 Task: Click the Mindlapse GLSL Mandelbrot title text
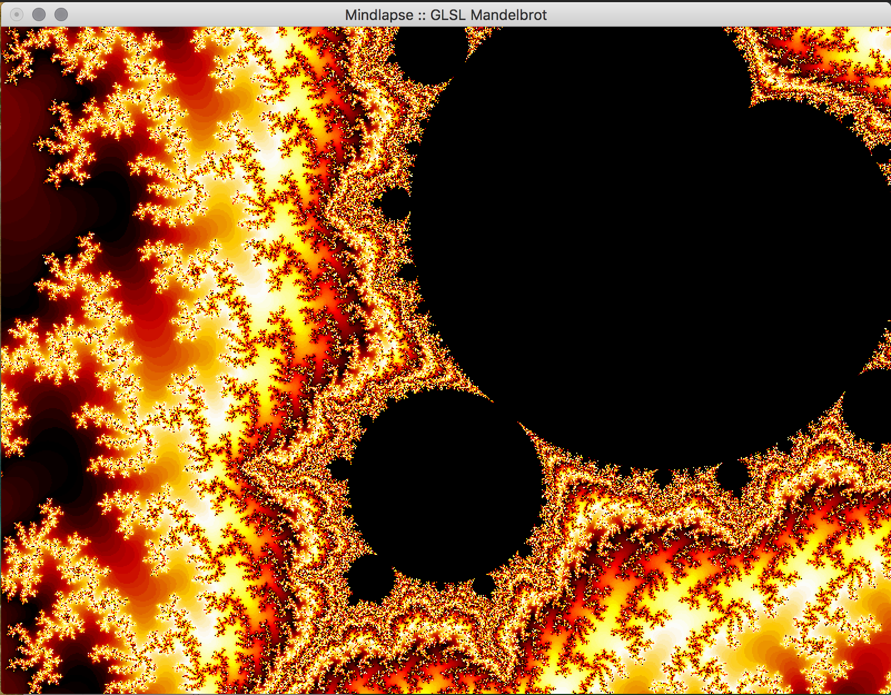[x=445, y=15]
